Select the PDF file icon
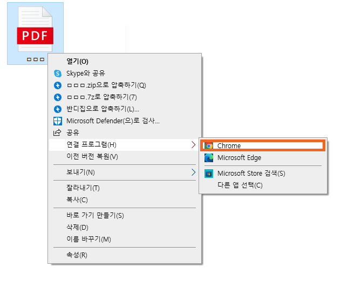Image resolution: width=348 pixels, height=286 pixels. tap(35, 29)
